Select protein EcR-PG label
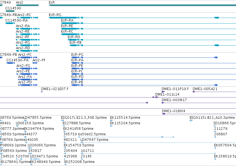 77,55
